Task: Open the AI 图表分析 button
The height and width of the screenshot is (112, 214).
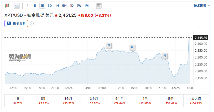Action: click(x=16, y=23)
